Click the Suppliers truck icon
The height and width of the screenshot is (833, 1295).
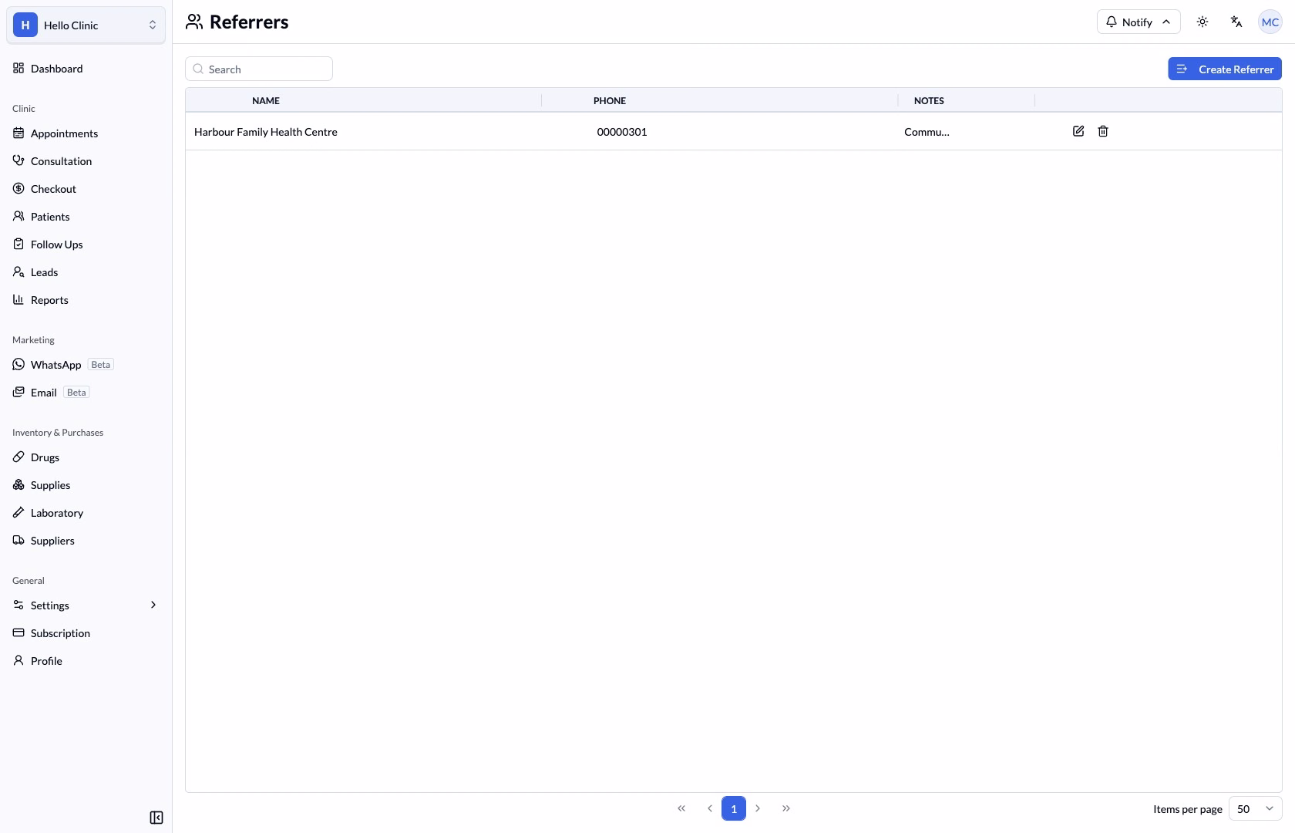18,540
